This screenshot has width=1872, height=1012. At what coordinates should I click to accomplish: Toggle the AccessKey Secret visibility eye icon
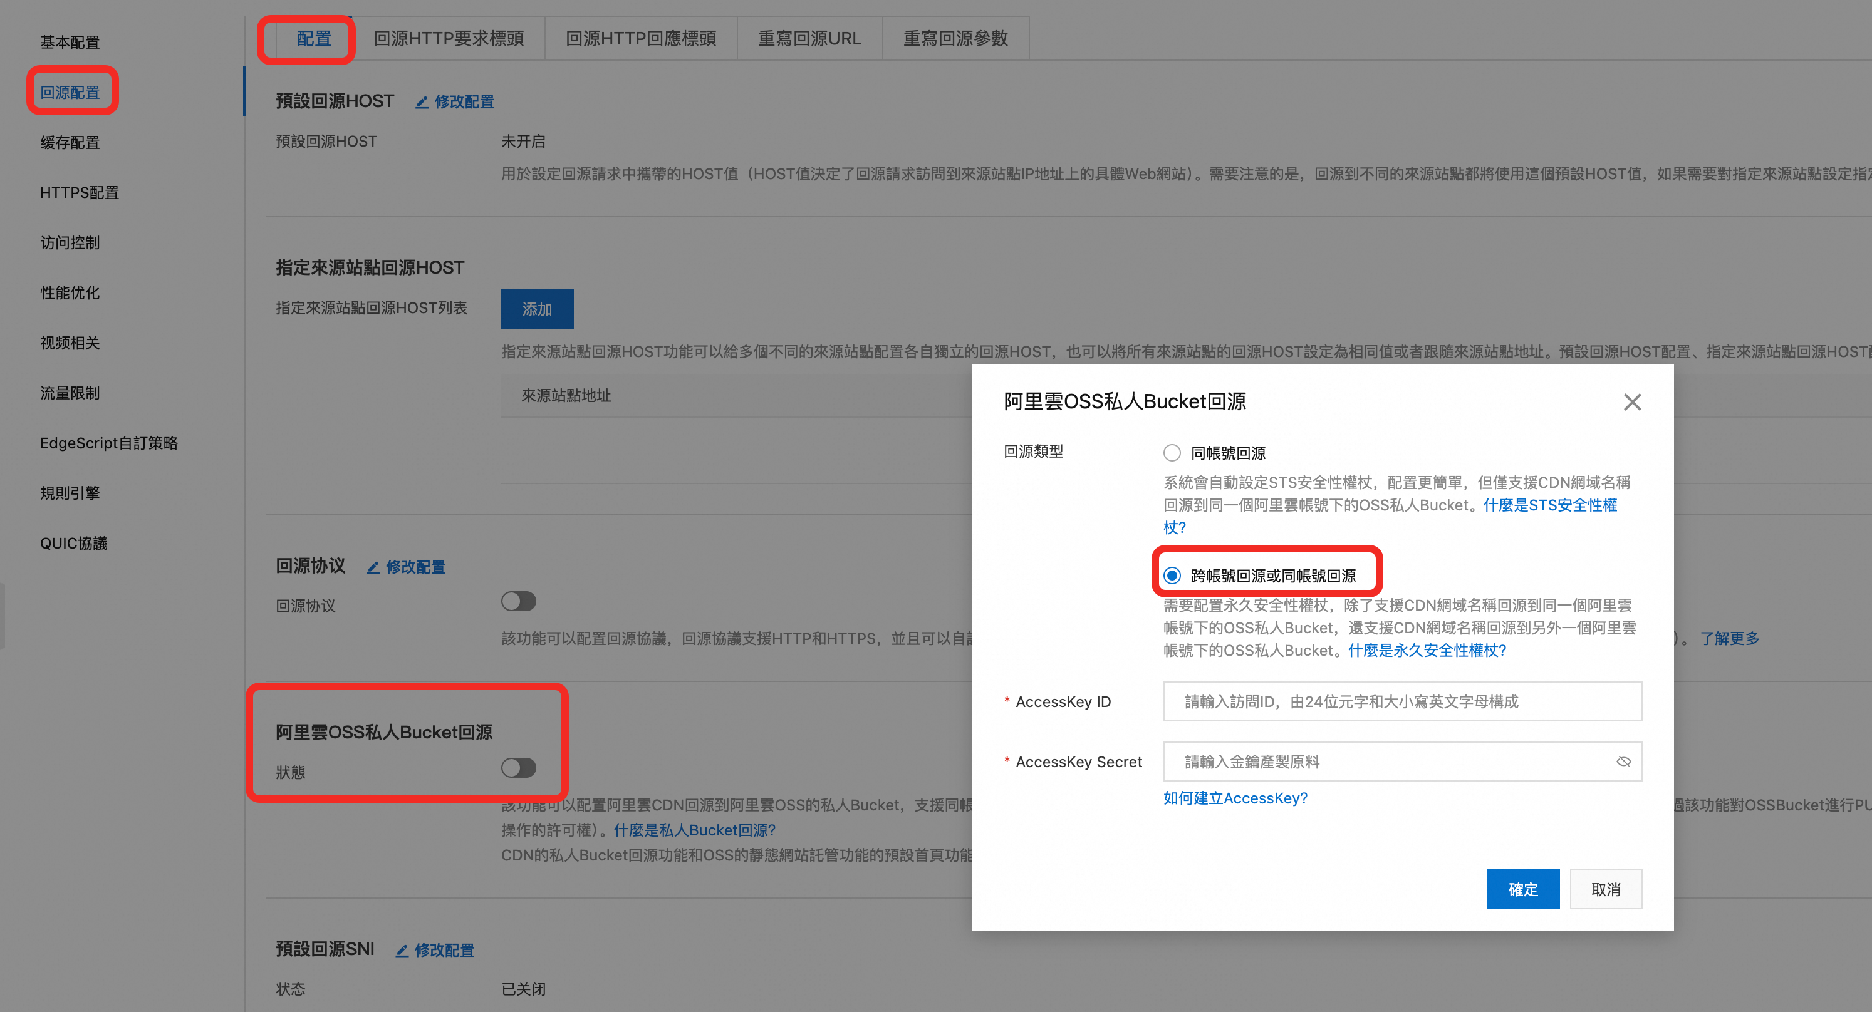(1623, 762)
